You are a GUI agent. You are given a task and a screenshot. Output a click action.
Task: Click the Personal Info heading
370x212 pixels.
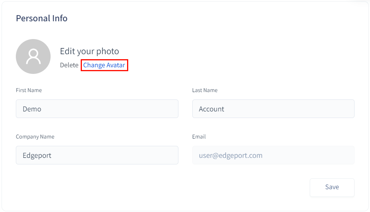[x=42, y=18]
